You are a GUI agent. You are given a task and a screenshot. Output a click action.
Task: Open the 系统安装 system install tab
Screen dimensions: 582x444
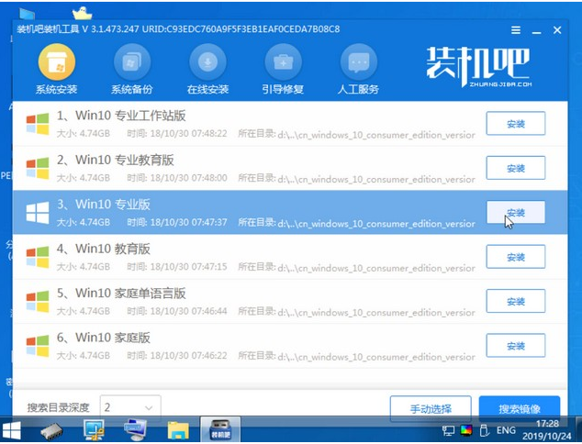(56, 70)
